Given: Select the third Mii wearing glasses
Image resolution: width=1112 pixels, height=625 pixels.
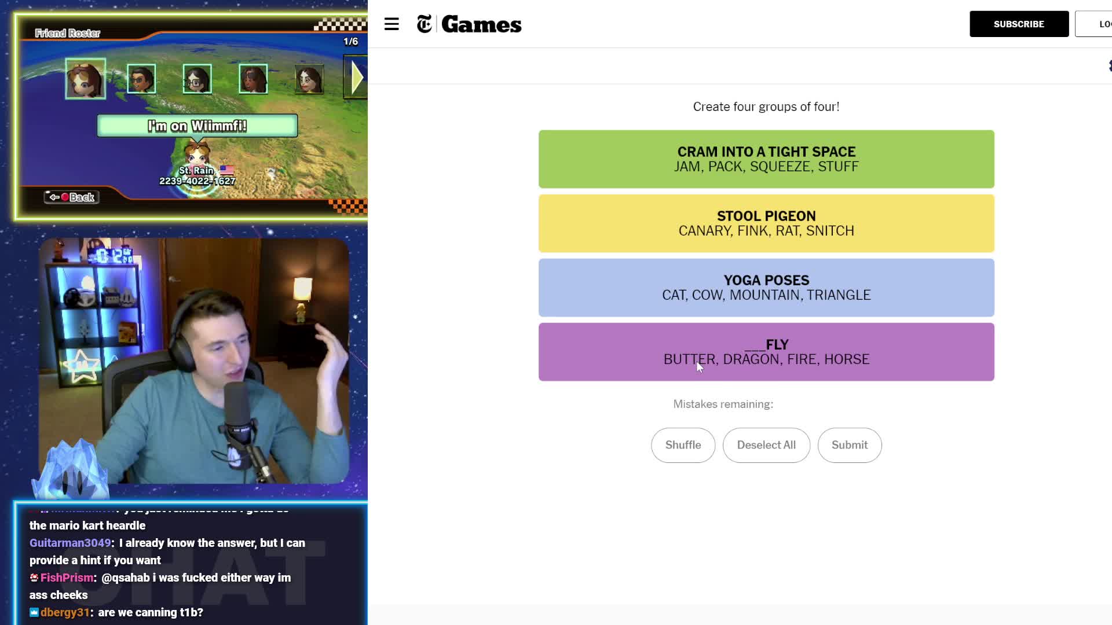Looking at the screenshot, I should click(197, 79).
